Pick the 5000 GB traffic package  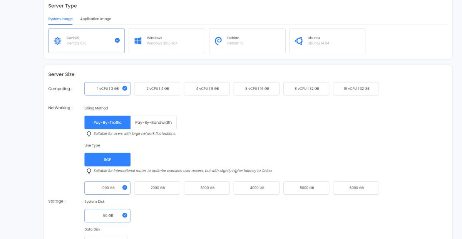(306, 188)
